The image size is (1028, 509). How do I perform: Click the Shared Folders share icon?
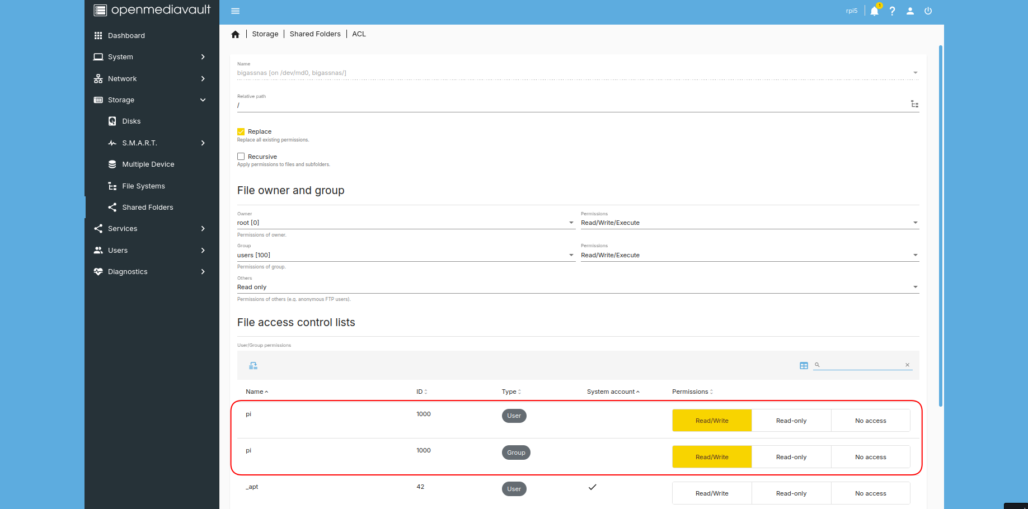pyautogui.click(x=112, y=208)
